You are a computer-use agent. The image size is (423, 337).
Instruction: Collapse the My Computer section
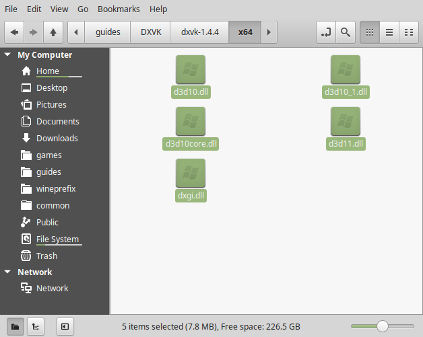7,54
